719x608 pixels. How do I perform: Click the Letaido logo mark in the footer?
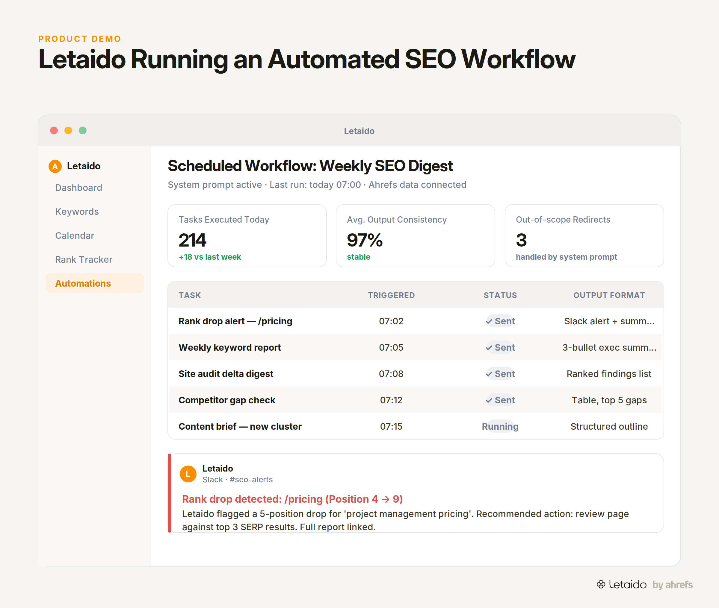click(x=601, y=584)
